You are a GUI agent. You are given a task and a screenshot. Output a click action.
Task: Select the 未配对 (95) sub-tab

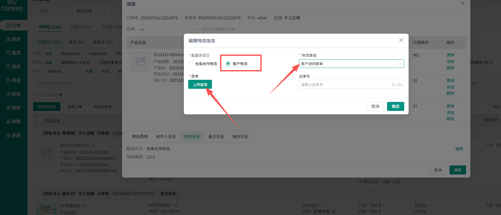(x=103, y=42)
